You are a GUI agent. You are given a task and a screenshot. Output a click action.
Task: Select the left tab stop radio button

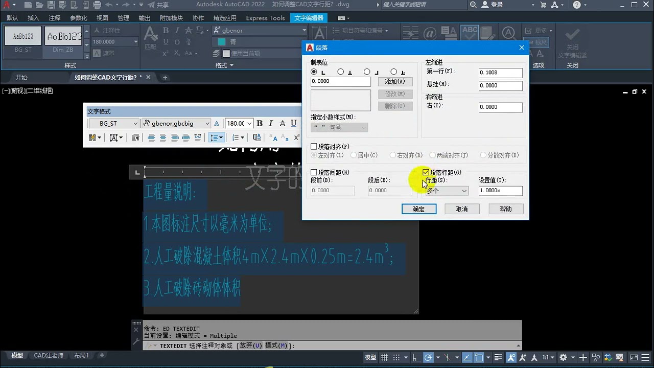[314, 72]
